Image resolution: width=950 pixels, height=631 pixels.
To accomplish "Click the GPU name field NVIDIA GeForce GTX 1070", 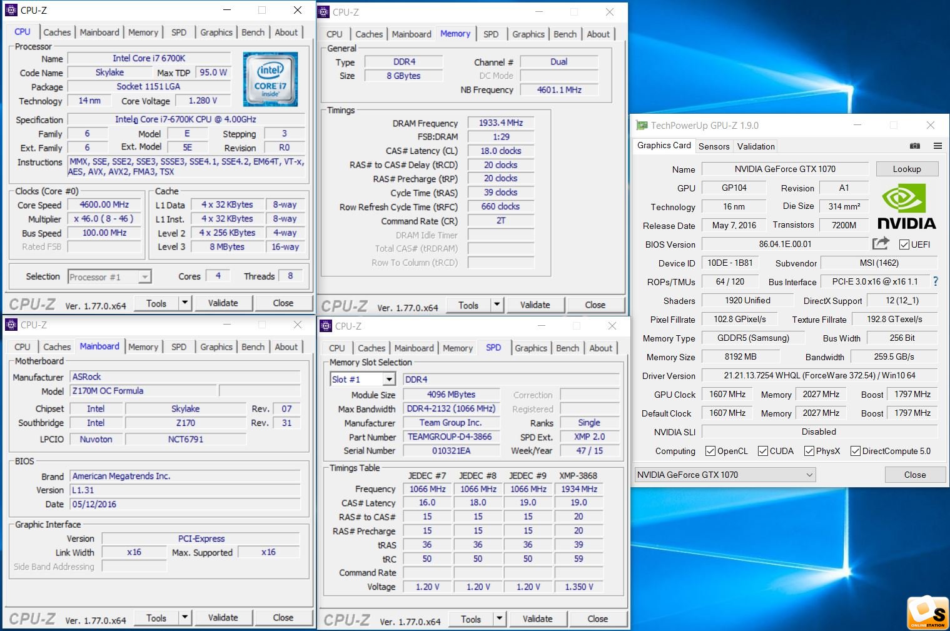I will click(785, 169).
